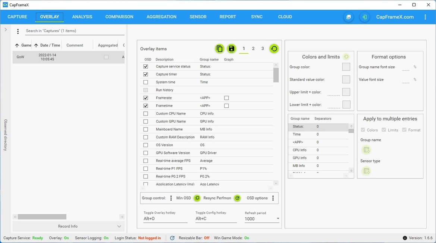Screen dimensions: 436x243
Task: Click the Toggle Overlay hotkey field
Action: [166, 219]
